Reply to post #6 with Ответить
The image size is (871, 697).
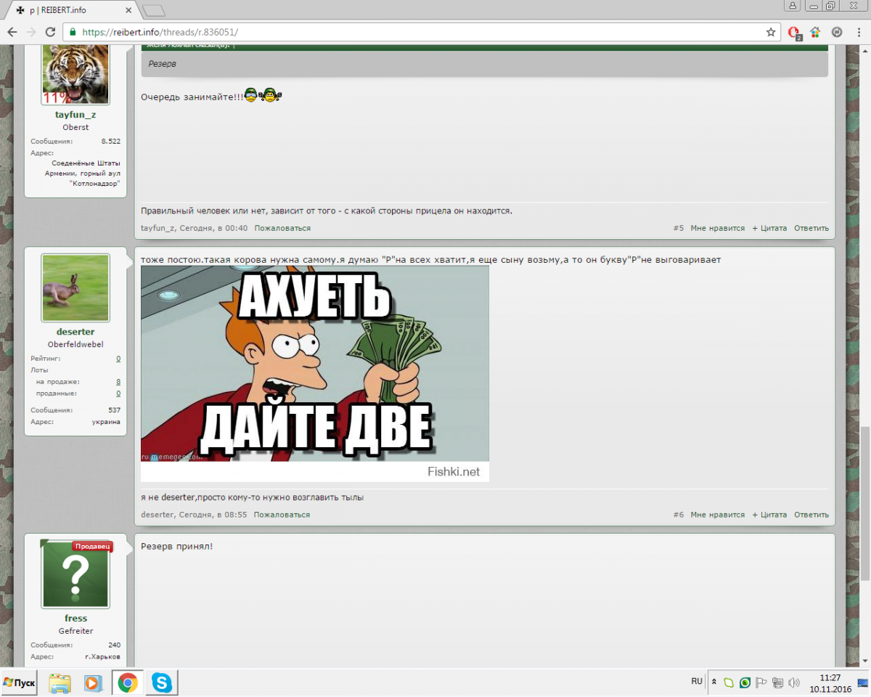(811, 515)
